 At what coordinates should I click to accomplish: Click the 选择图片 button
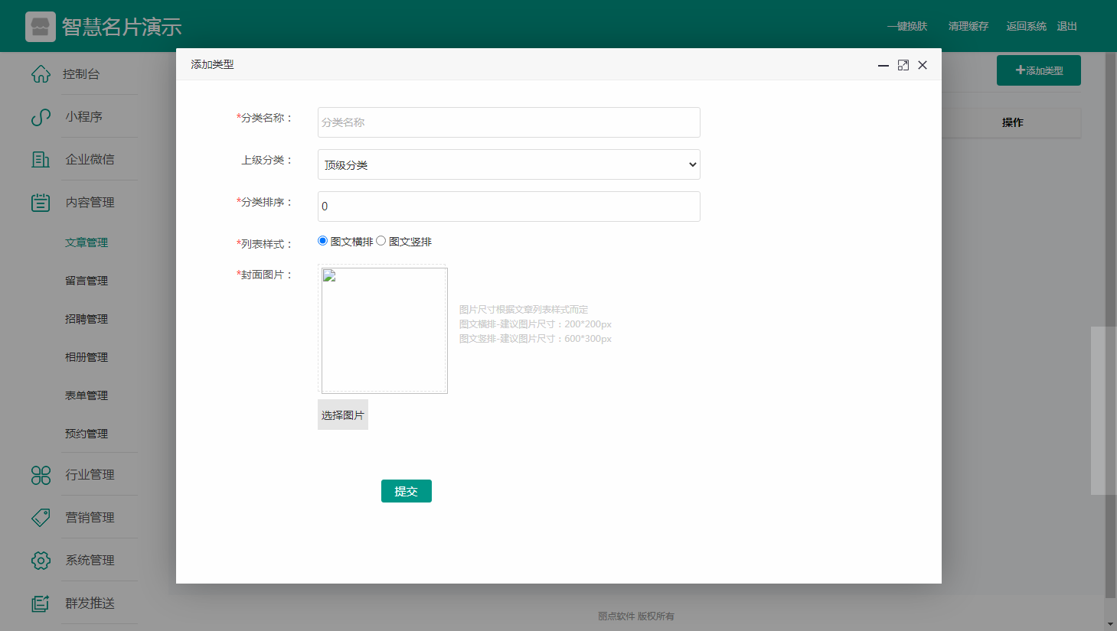343,415
